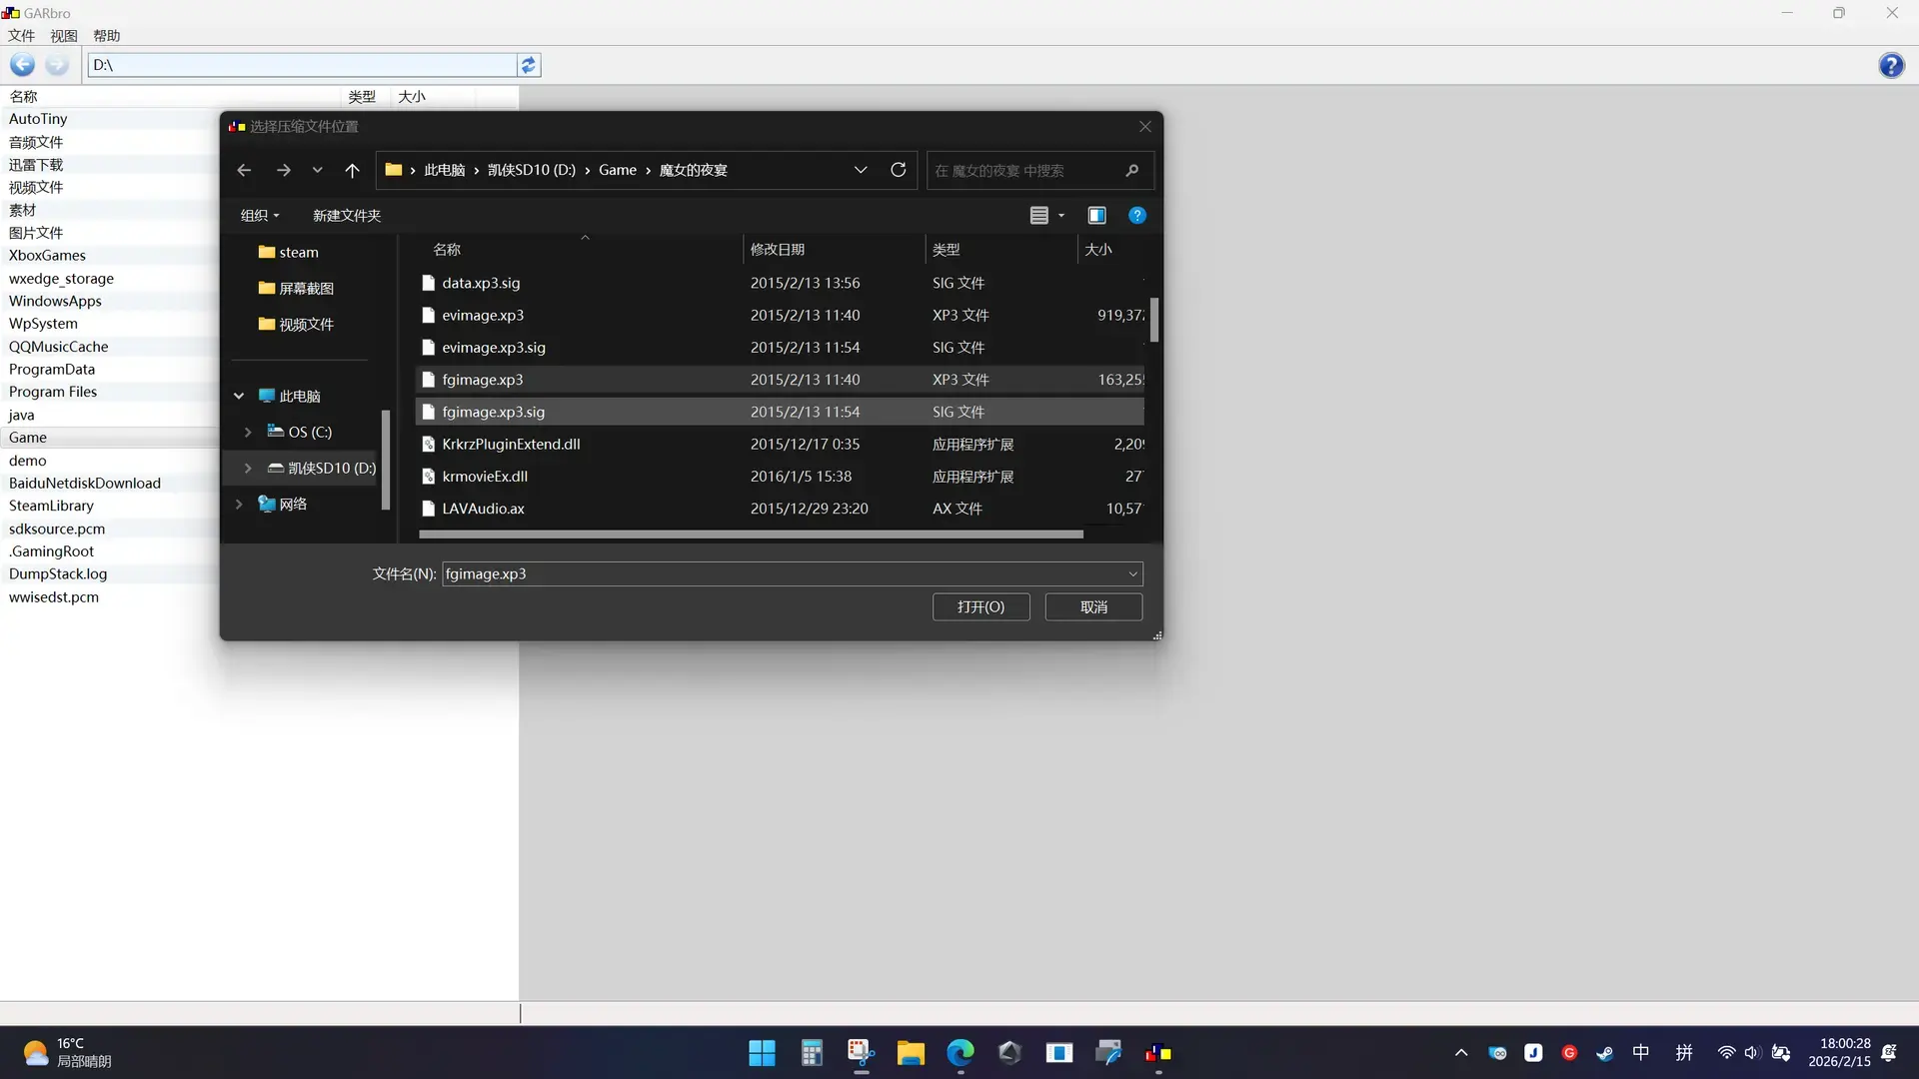Open 文件 menu in GARbro
Image resolution: width=1919 pixels, height=1079 pixels.
click(x=21, y=36)
